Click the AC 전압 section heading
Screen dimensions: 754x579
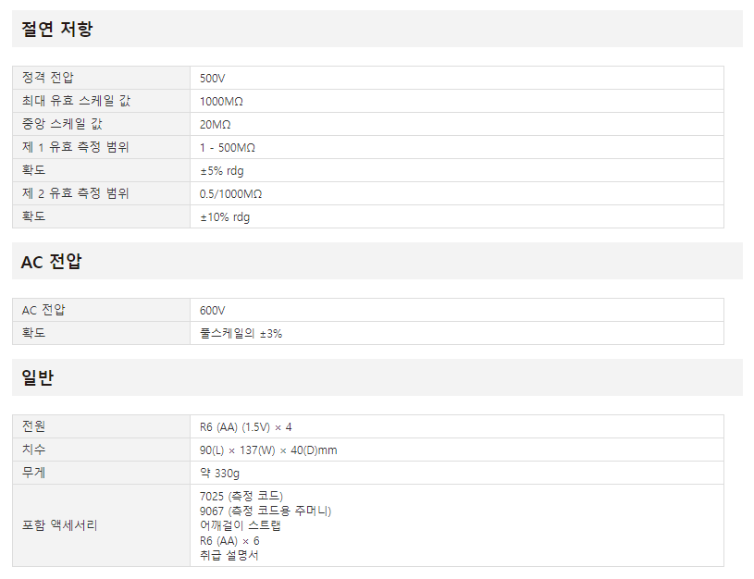tap(52, 262)
